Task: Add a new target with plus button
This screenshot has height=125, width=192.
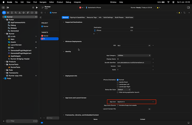Action: (x=41, y=118)
